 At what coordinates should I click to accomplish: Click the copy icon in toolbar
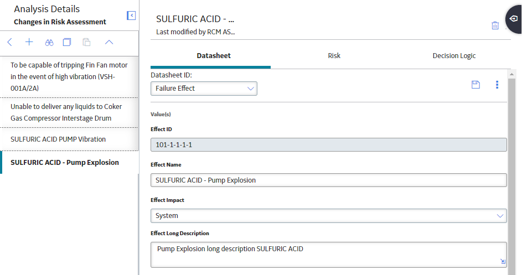click(67, 42)
